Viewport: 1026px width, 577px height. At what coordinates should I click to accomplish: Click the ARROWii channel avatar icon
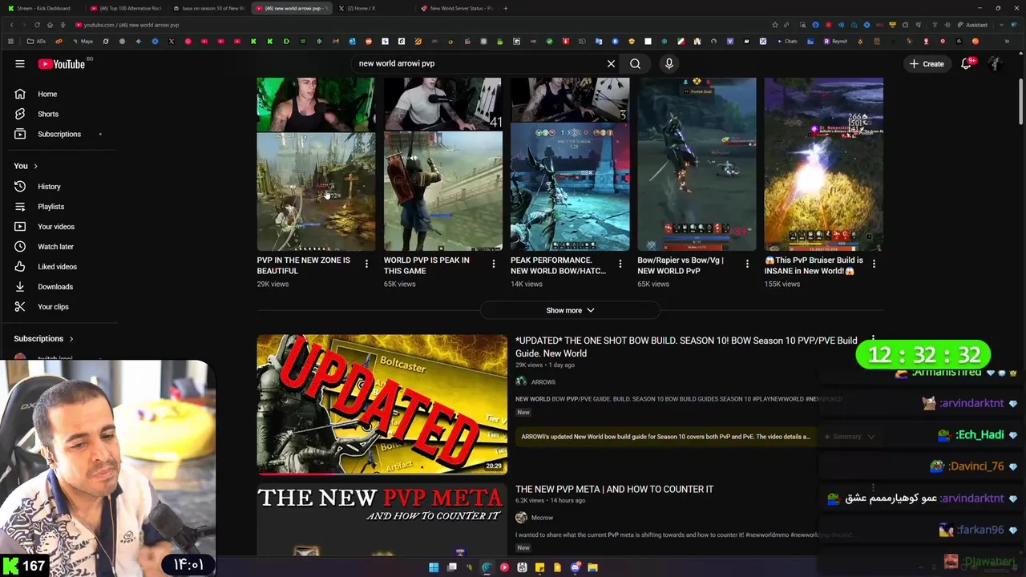click(521, 382)
